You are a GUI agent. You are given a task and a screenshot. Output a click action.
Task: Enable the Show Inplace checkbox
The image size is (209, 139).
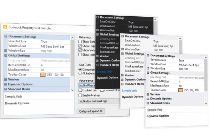(x=80, y=55)
